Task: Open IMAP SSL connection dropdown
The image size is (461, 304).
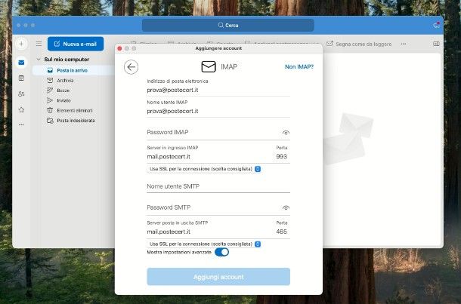Action: 204,169
